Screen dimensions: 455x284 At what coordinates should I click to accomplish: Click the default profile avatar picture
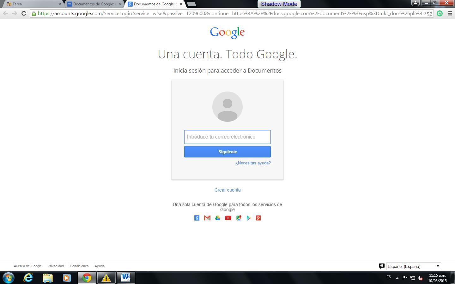click(227, 107)
